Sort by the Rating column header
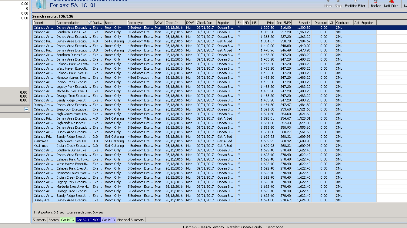 [98, 23]
